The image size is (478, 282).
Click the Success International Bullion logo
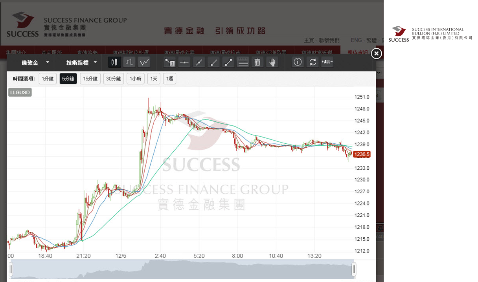click(x=430, y=34)
